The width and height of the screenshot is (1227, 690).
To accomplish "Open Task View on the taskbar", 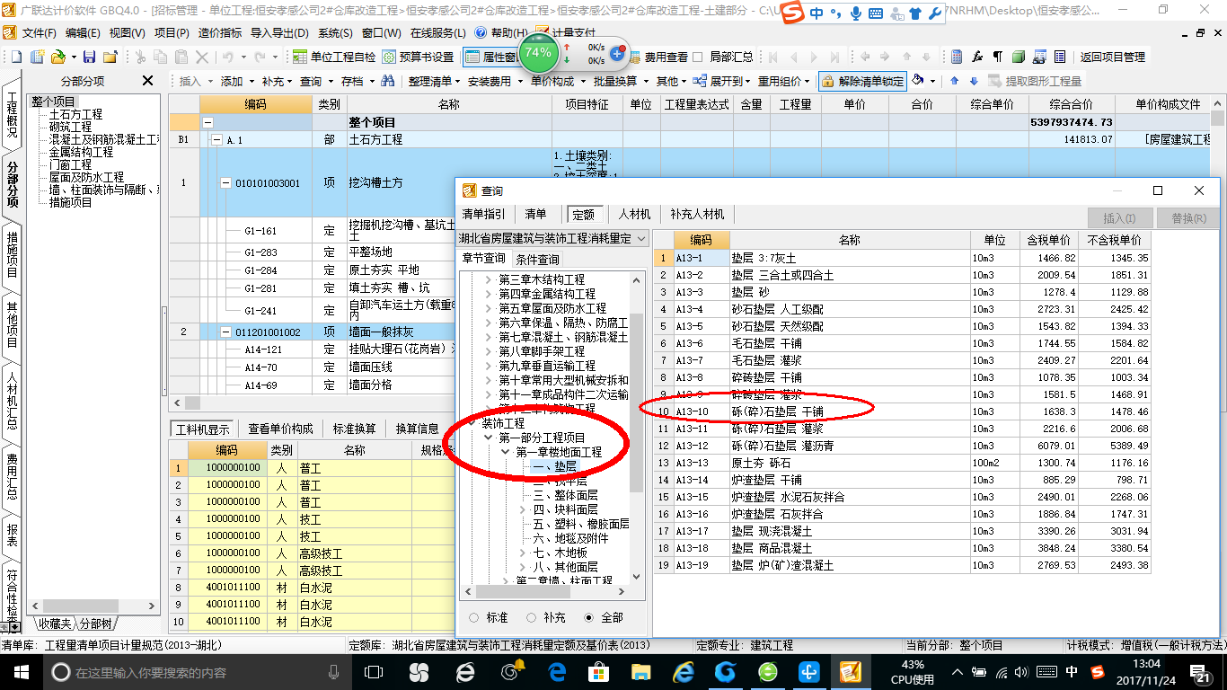I will 374,672.
